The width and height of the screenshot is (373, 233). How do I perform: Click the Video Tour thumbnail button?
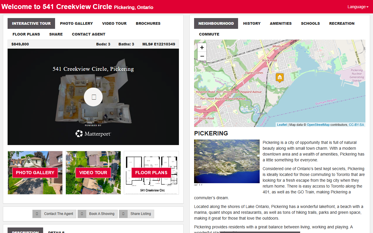point(93,173)
